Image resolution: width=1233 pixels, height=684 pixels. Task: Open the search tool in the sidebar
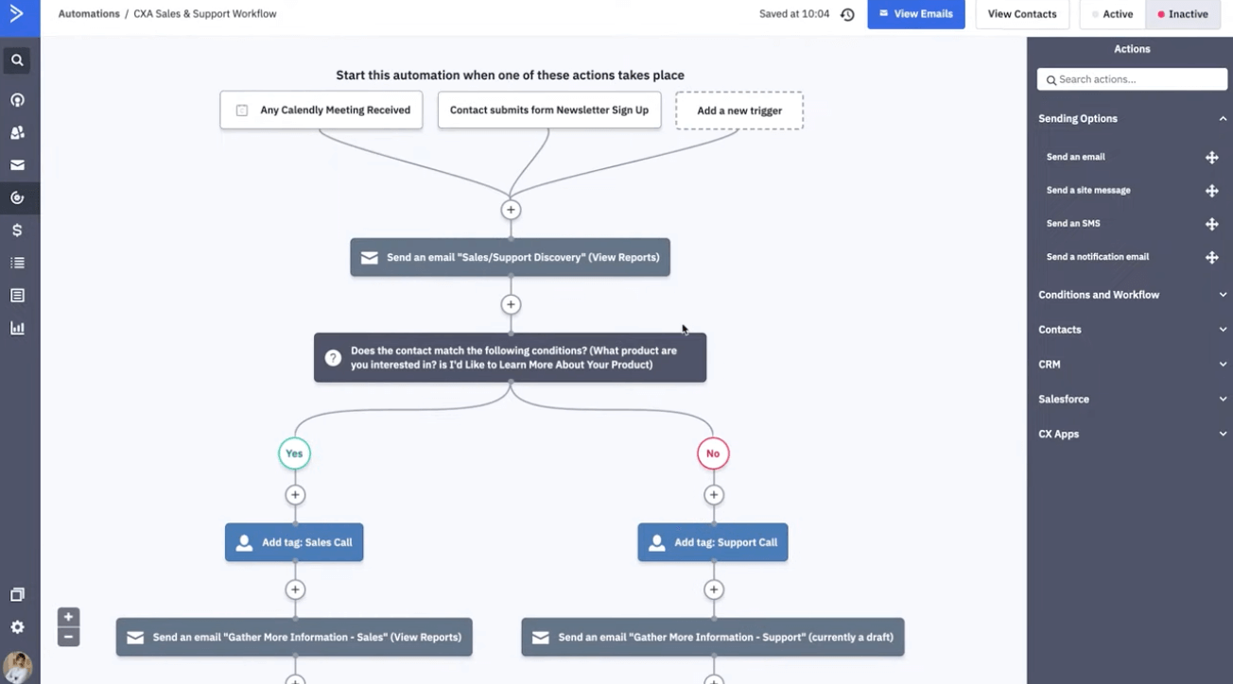pyautogui.click(x=19, y=60)
